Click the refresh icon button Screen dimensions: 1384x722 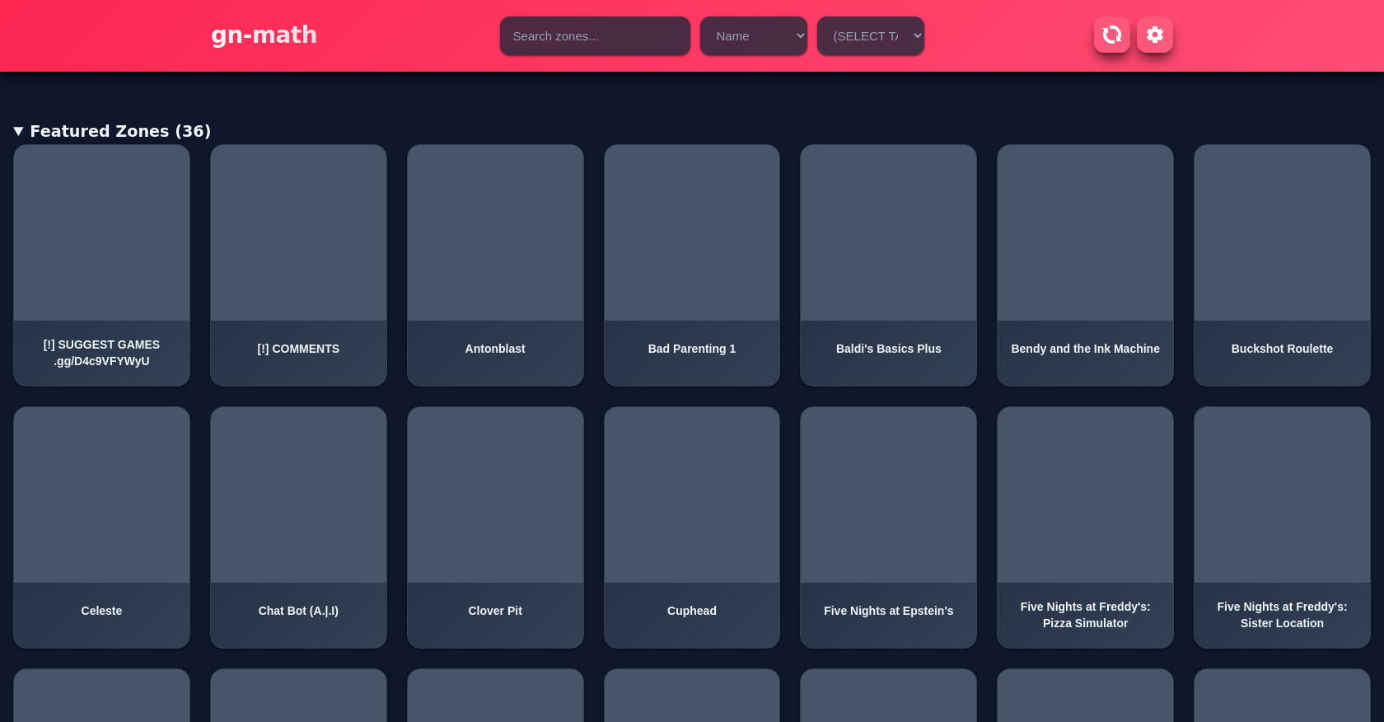(1111, 35)
